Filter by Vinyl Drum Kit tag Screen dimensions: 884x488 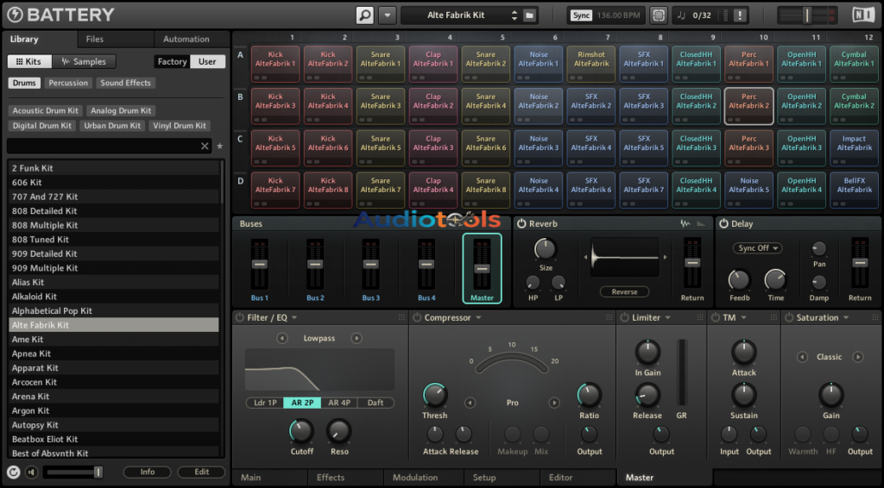[180, 126]
